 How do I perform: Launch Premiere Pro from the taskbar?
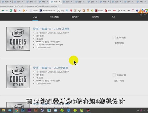(x=29, y=110)
